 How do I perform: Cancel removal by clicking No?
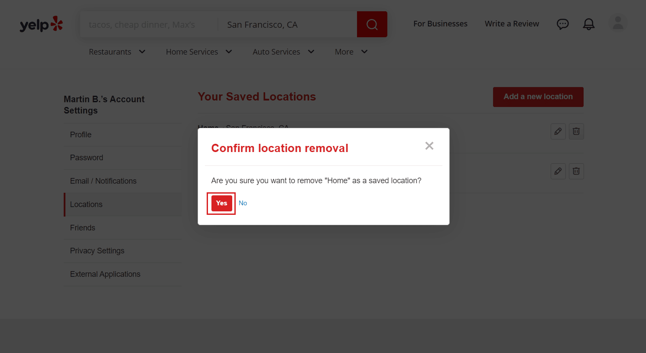coord(243,203)
